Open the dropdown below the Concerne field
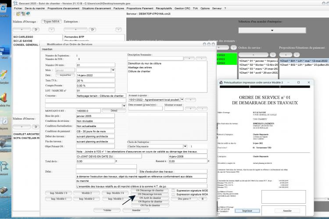This screenshot has width=329, height=219. coord(124,106)
